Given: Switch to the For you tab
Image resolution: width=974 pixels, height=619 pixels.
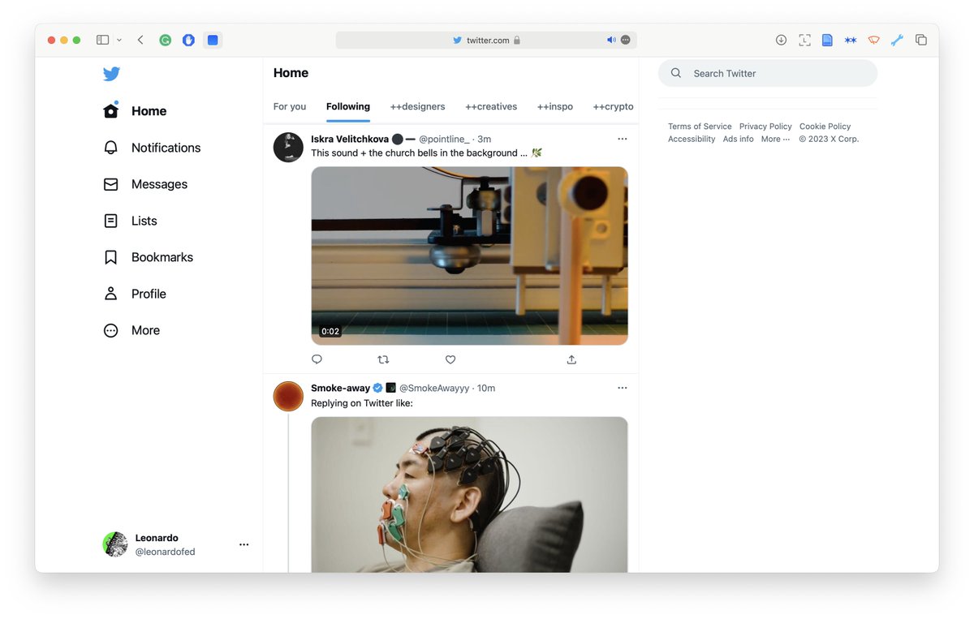Looking at the screenshot, I should coord(290,106).
